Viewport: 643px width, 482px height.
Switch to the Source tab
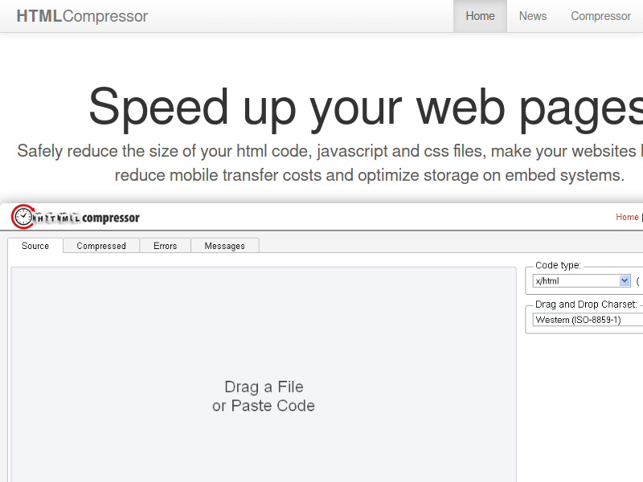(x=35, y=246)
